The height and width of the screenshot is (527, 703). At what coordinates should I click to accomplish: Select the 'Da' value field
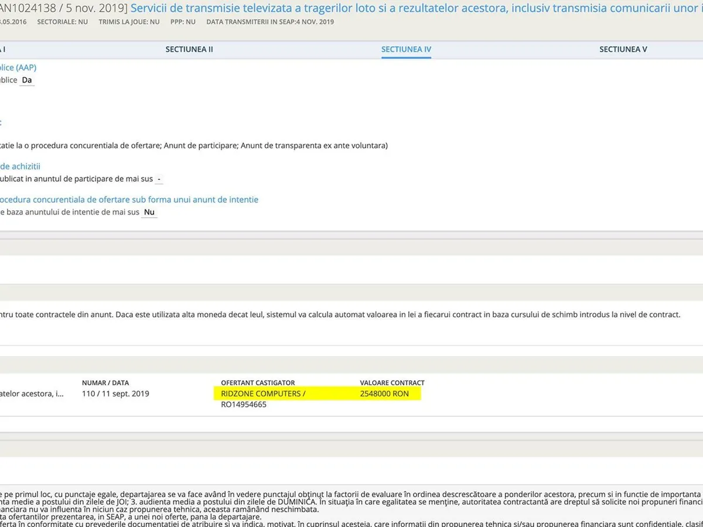pos(27,80)
